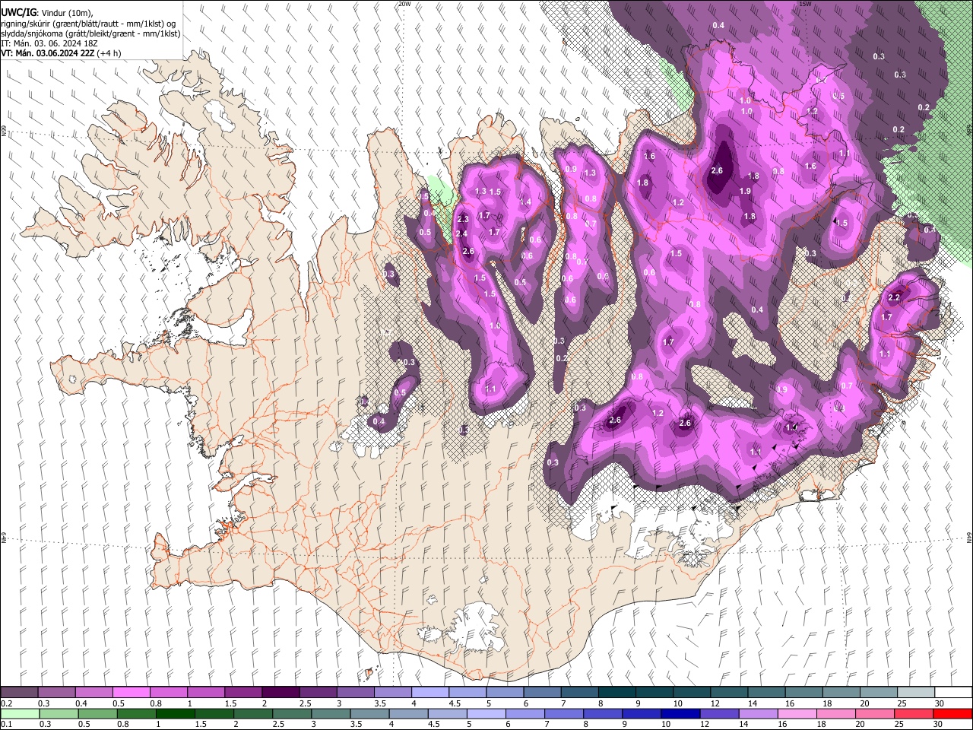Screen dimensions: 973x730
Task: Select upper legend swatch between 6 and 7
Action: (543, 693)
